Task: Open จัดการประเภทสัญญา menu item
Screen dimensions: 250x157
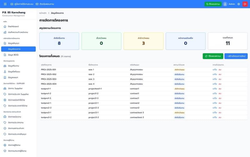Action: click(18, 134)
